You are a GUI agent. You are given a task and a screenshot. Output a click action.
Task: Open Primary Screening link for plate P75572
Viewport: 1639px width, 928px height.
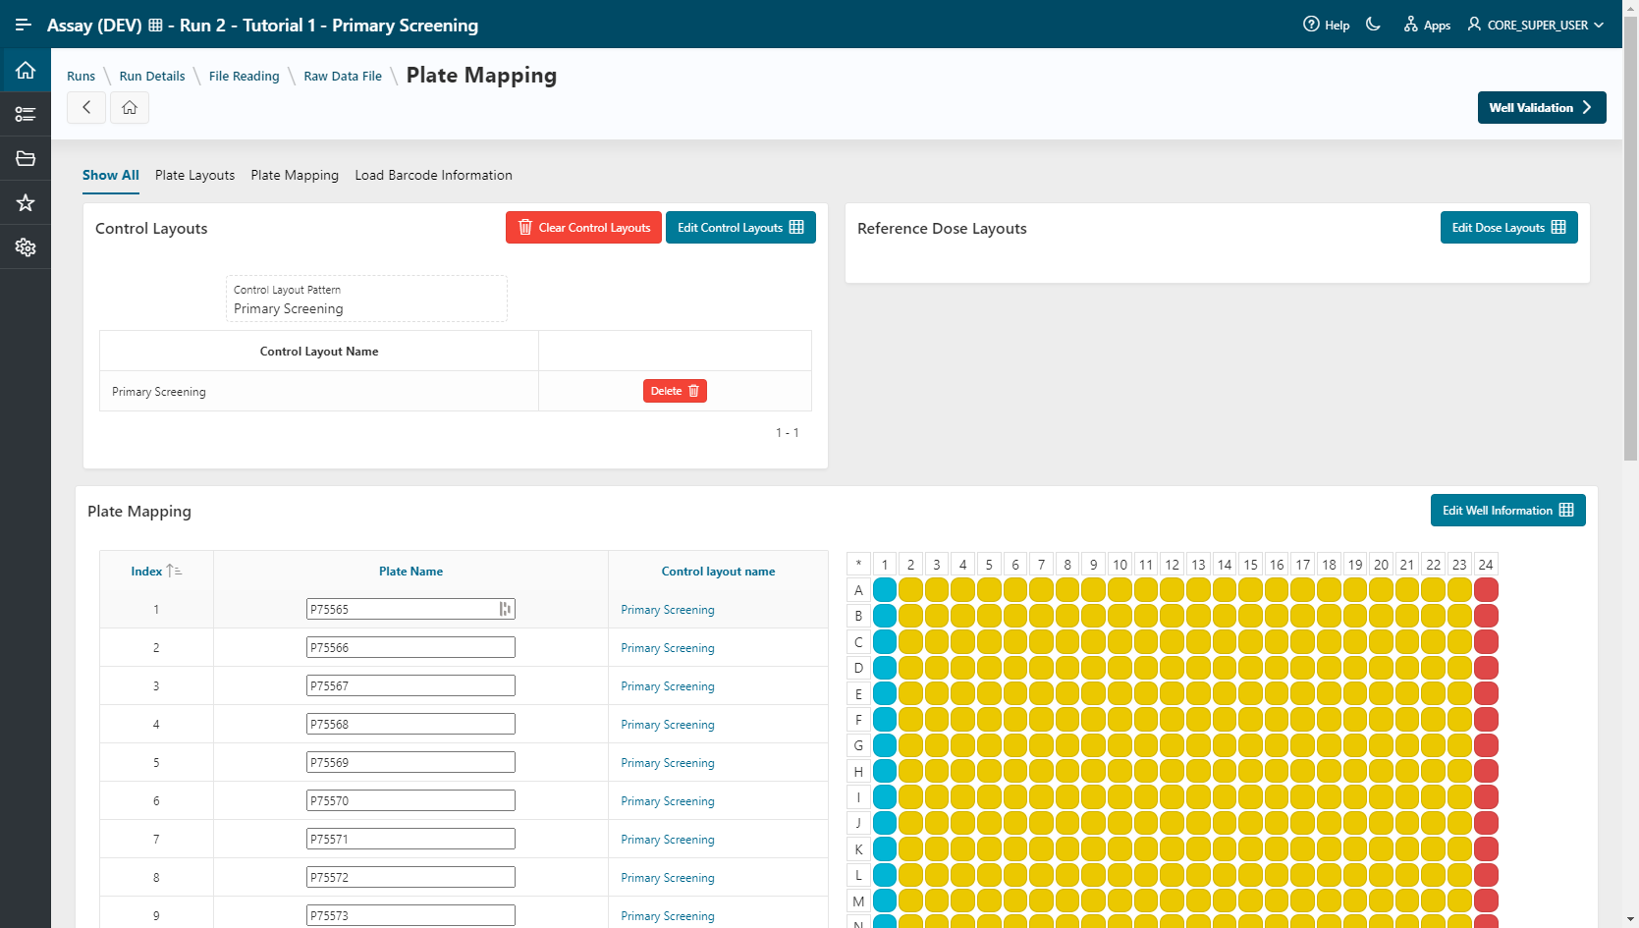pyautogui.click(x=668, y=878)
